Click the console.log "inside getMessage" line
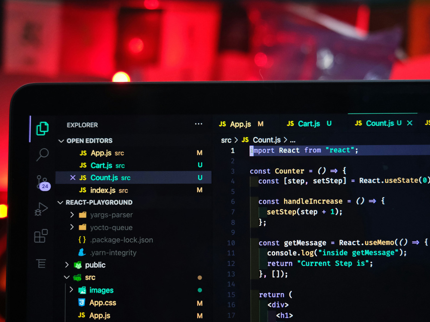The height and width of the screenshot is (322, 430). click(x=337, y=252)
